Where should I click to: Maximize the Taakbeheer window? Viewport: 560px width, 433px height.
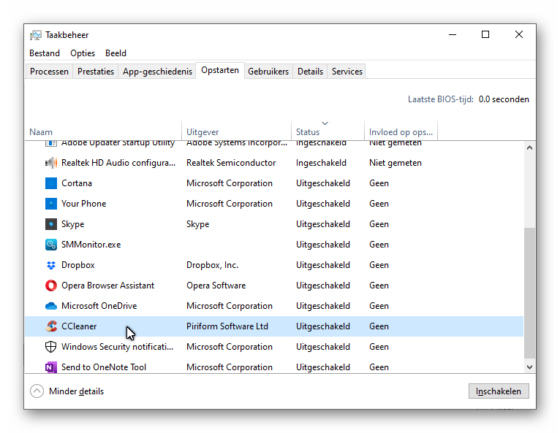coord(485,34)
